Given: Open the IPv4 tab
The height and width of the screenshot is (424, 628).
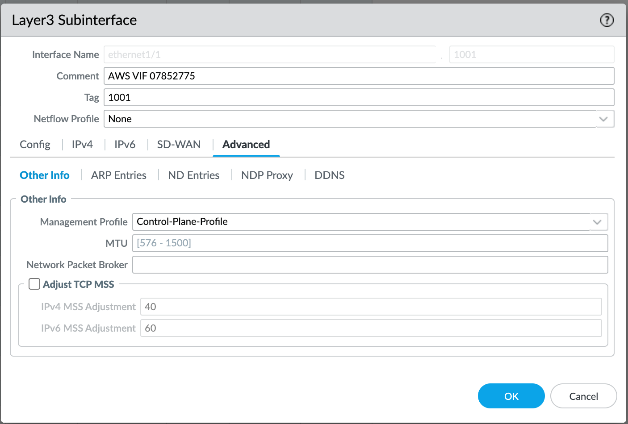Looking at the screenshot, I should [82, 145].
